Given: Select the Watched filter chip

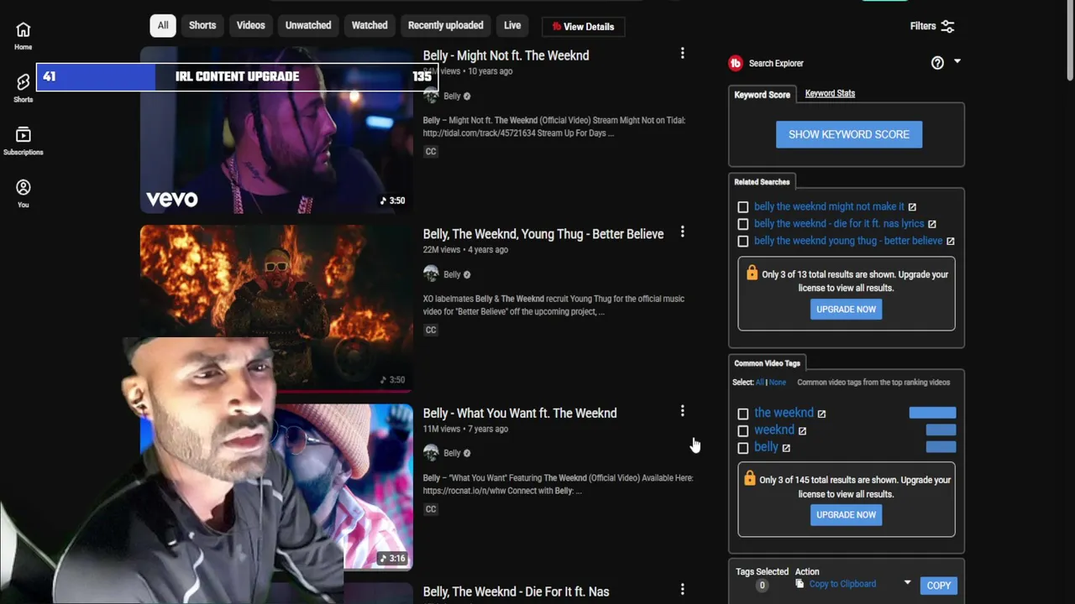Looking at the screenshot, I should [x=370, y=25].
